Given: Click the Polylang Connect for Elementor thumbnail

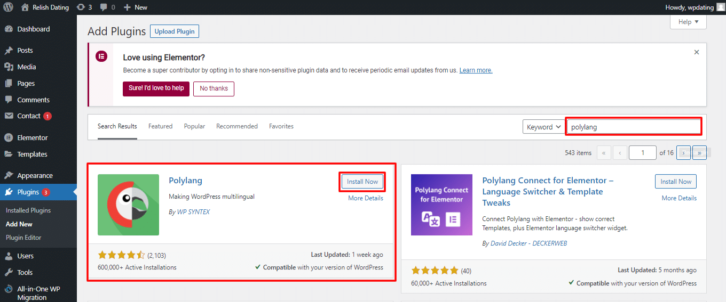Looking at the screenshot, I should [441, 205].
